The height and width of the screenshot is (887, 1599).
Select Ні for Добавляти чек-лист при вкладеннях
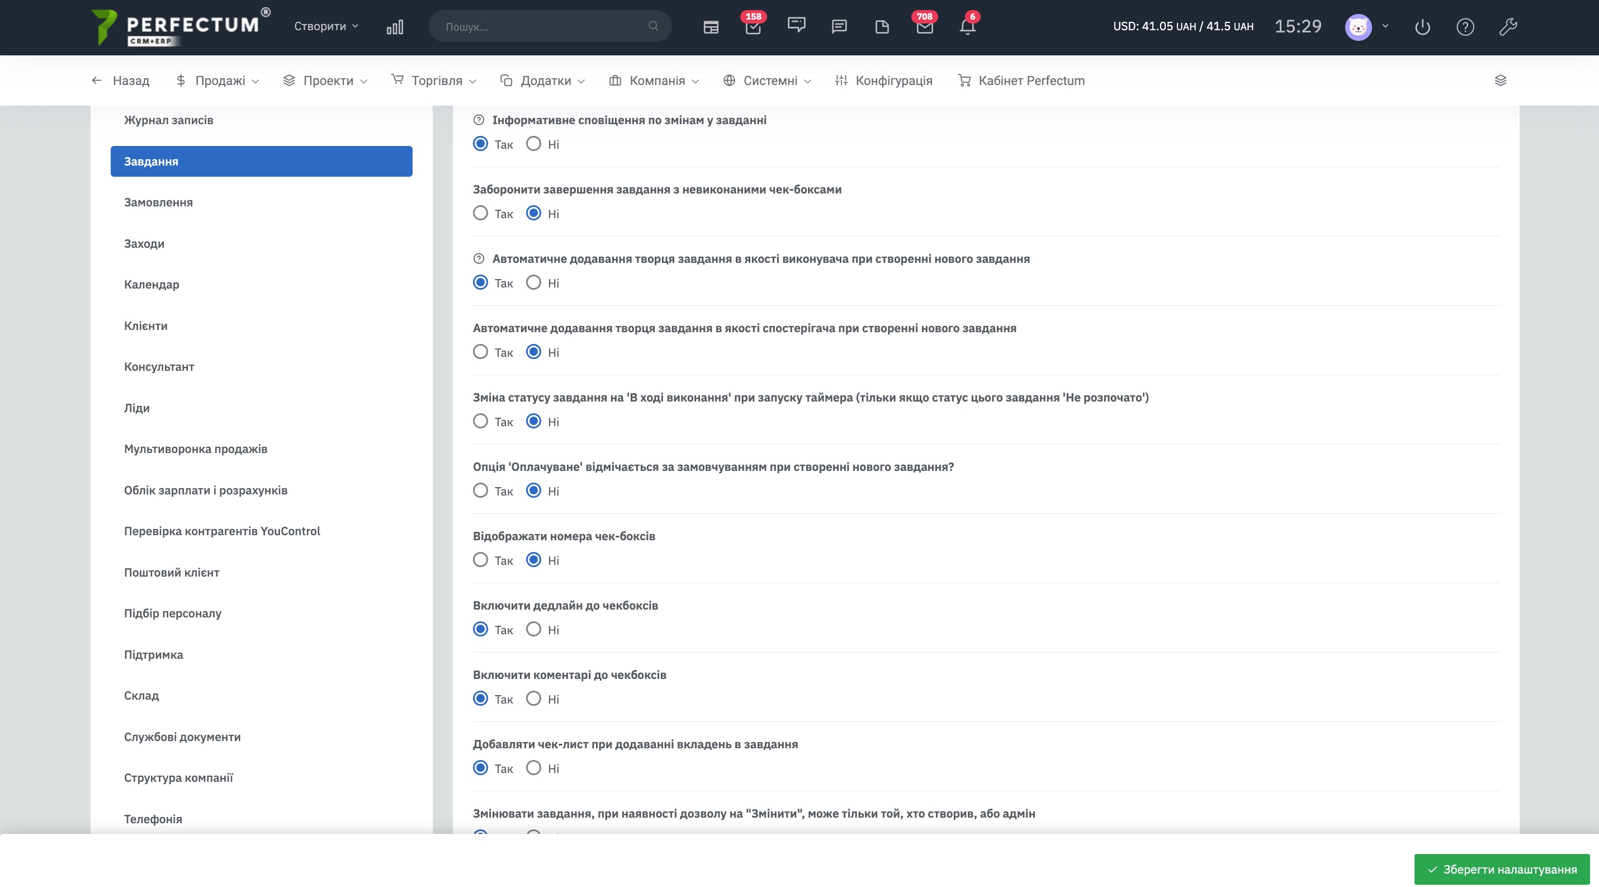click(533, 768)
